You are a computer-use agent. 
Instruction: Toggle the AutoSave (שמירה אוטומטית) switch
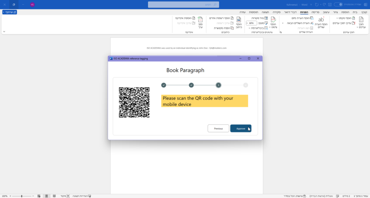[x=338, y=4]
